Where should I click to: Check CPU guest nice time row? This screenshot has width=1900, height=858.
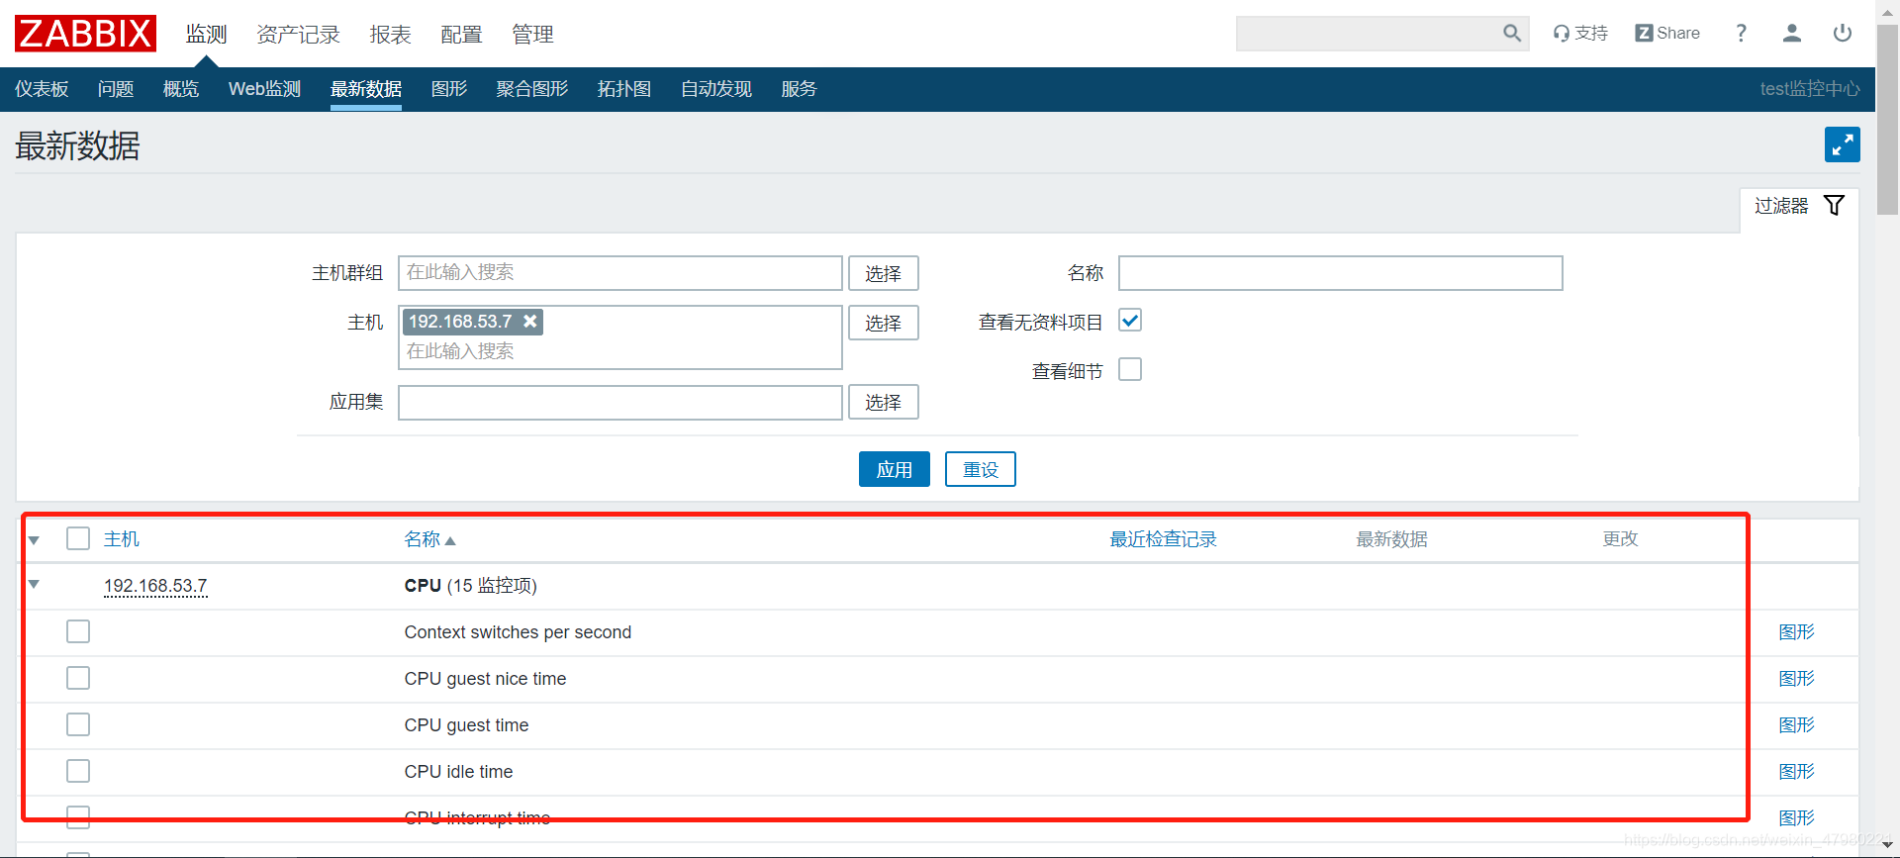tap(78, 678)
